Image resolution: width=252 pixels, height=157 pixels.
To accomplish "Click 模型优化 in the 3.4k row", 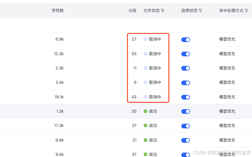I will 227,82.
